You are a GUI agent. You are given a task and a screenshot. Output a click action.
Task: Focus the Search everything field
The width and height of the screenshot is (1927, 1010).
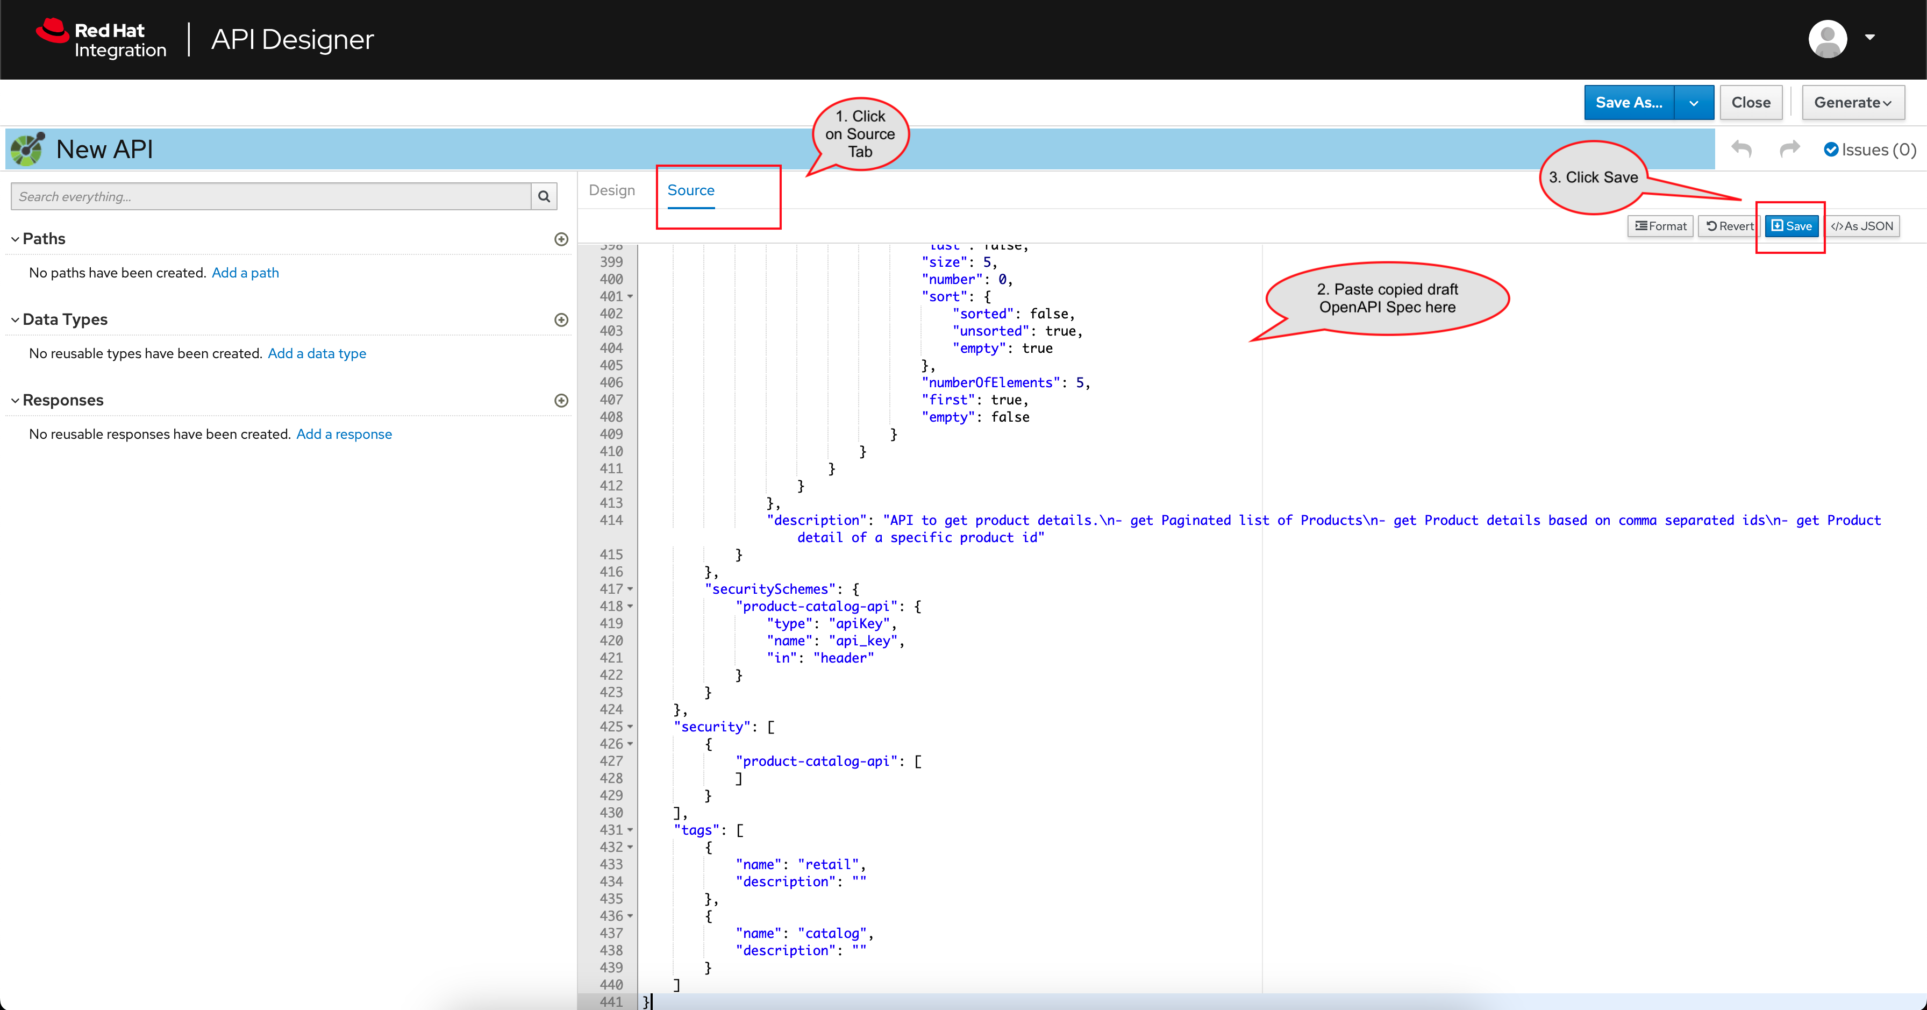[271, 197]
